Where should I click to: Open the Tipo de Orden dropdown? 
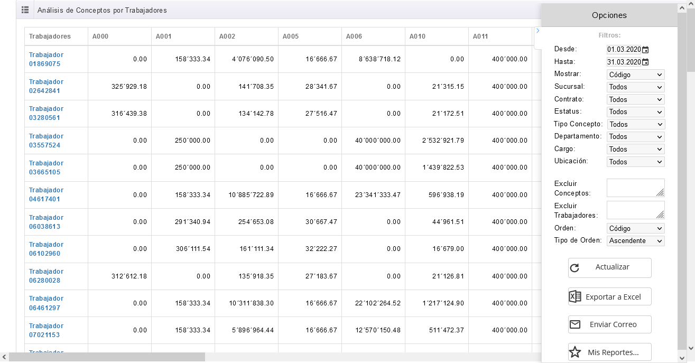click(x=635, y=241)
